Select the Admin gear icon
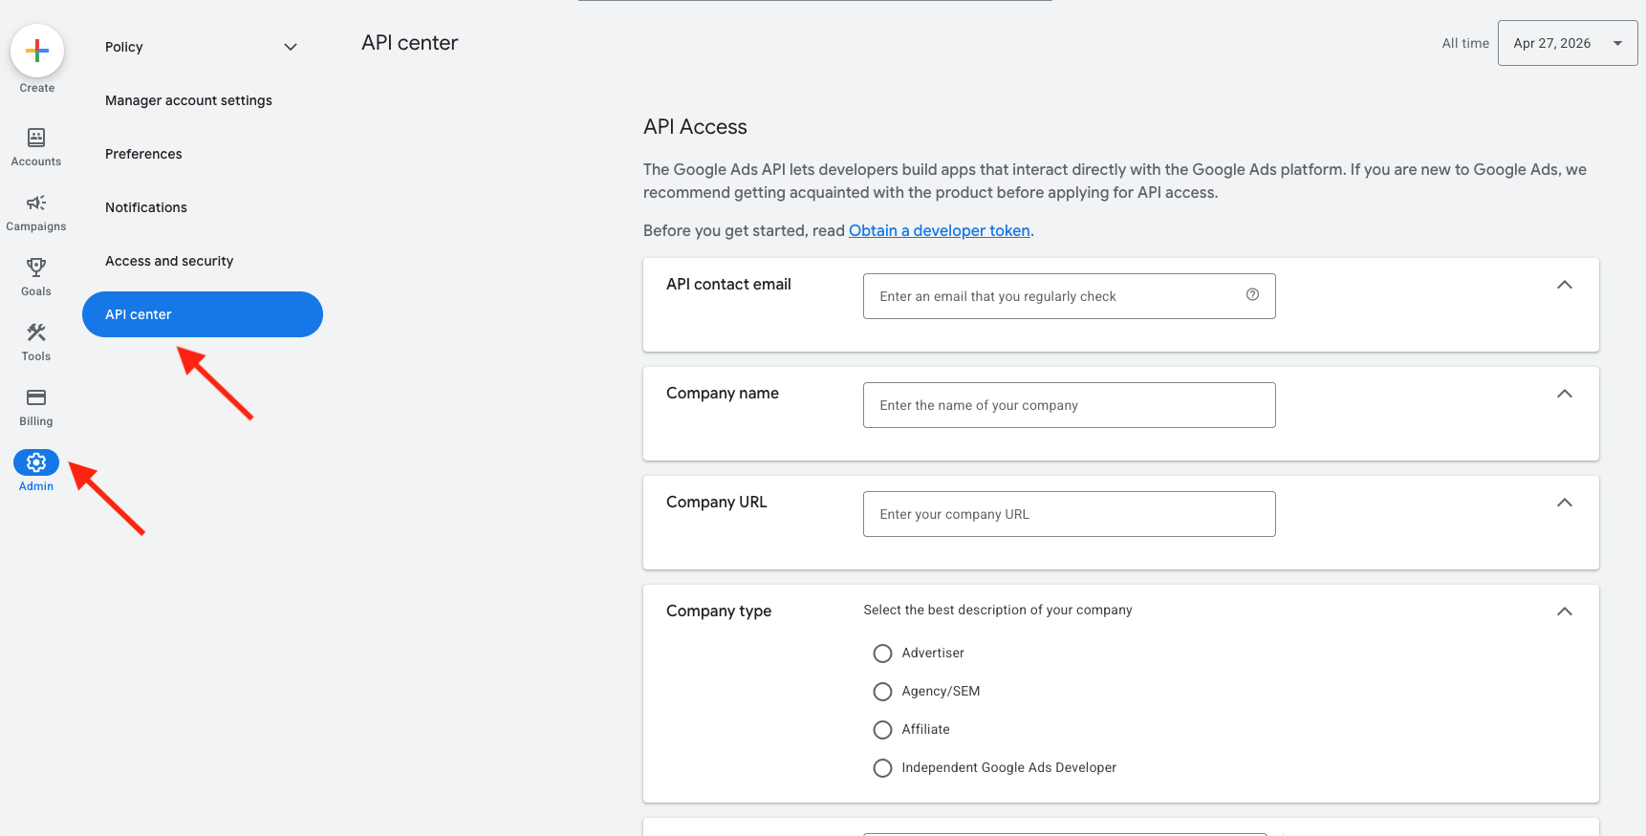Viewport: 1646px width, 836px height. (x=36, y=462)
